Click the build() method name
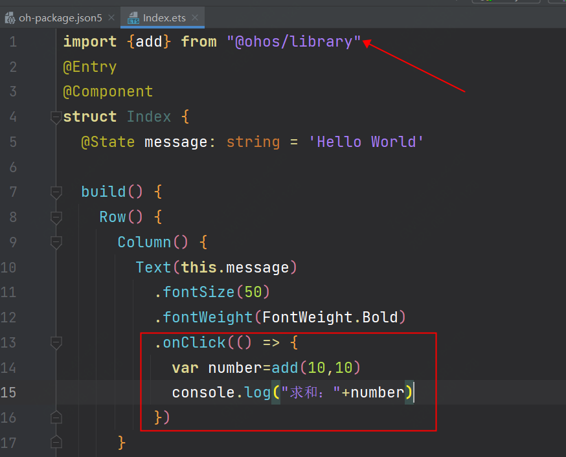The width and height of the screenshot is (566, 457). [103, 192]
